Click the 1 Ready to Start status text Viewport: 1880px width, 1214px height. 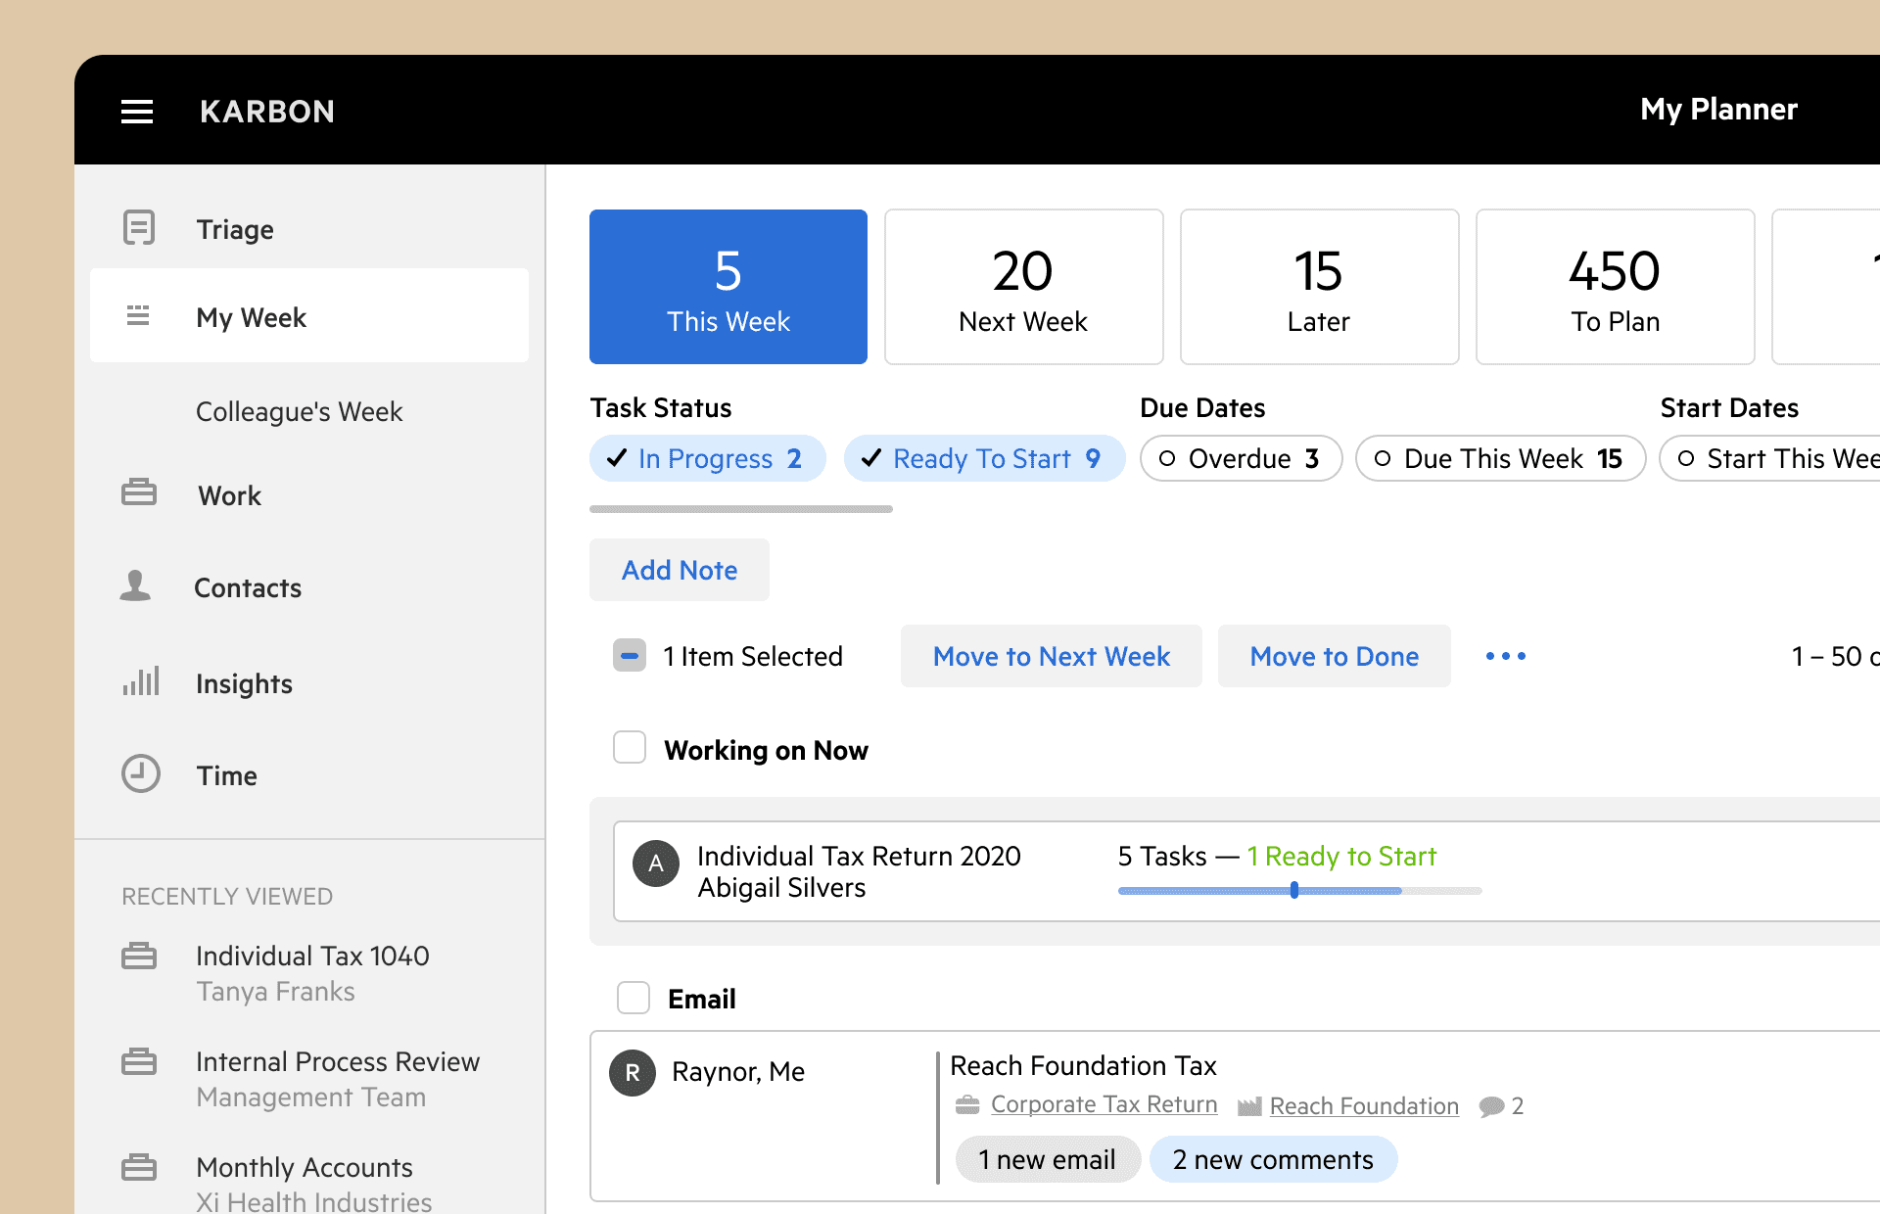click(x=1341, y=856)
